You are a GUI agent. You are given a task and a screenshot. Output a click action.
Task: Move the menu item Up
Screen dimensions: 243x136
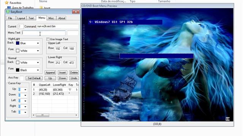[x=50, y=78]
